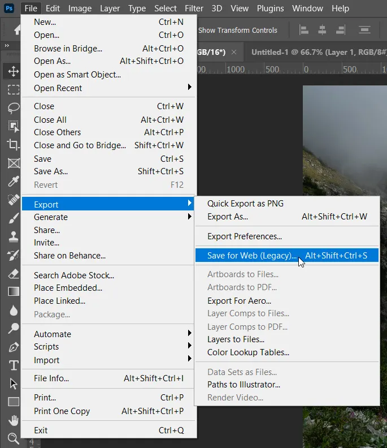The height and width of the screenshot is (448, 387).
Task: Select the Clone Stamp tool
Action: click(x=14, y=236)
